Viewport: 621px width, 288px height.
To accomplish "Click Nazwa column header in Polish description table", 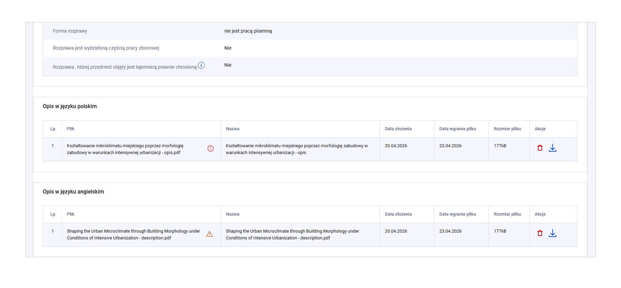I will (232, 129).
